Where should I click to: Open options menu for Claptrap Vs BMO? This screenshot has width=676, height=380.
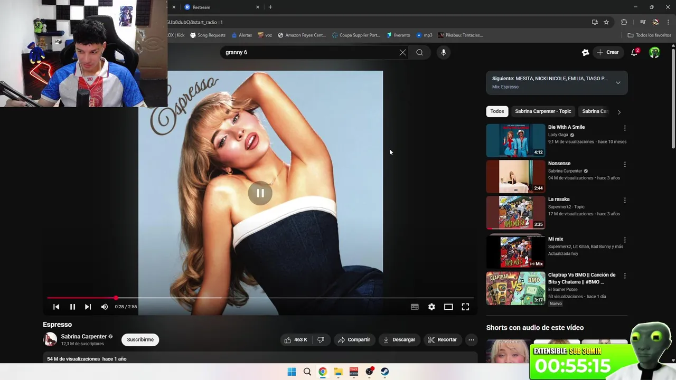(x=625, y=275)
